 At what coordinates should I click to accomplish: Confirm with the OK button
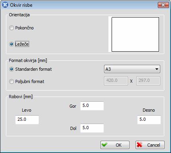(115, 145)
